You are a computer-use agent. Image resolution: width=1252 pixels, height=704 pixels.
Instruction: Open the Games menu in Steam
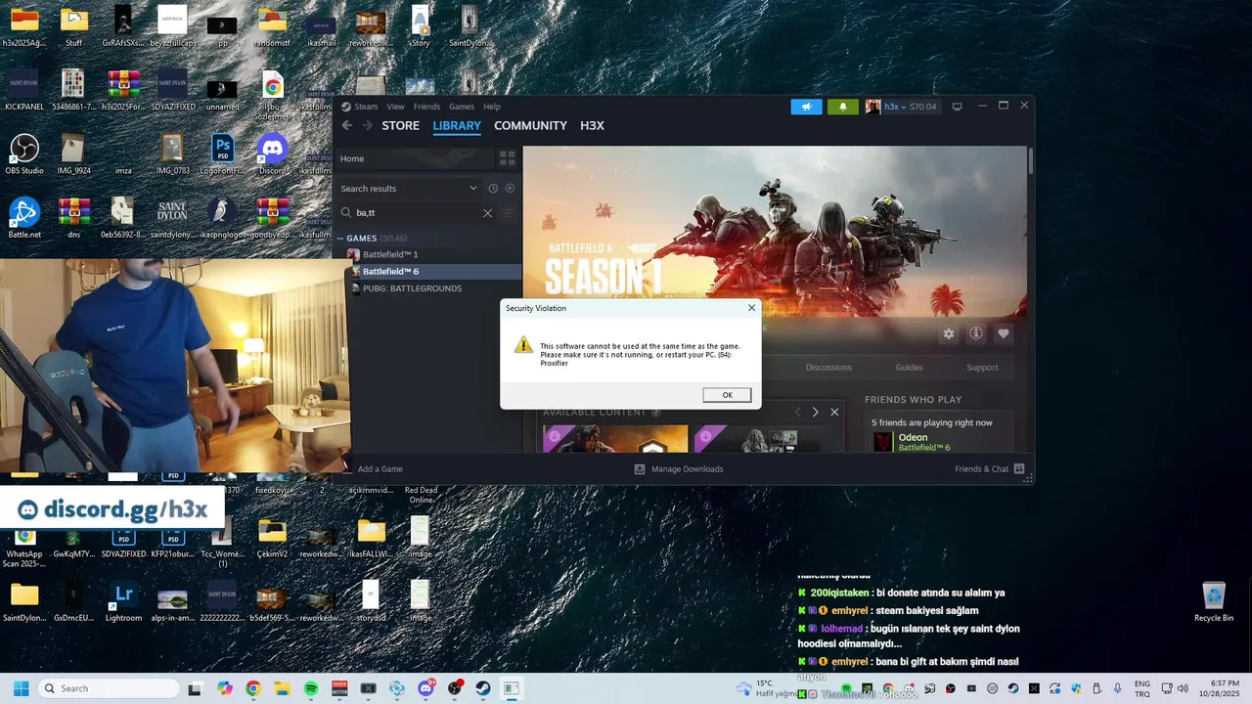pos(462,107)
